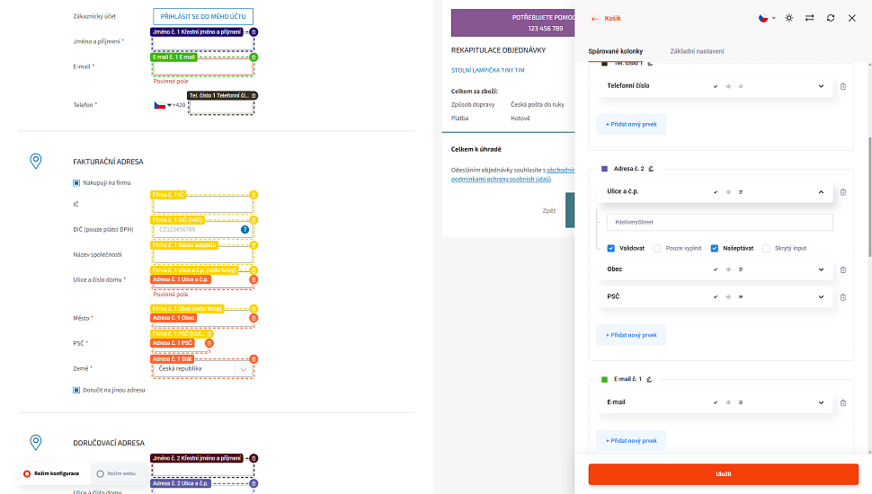Click the list icon in Ulice a č.p. row
This screenshot has height=494, width=872.
[x=741, y=191]
